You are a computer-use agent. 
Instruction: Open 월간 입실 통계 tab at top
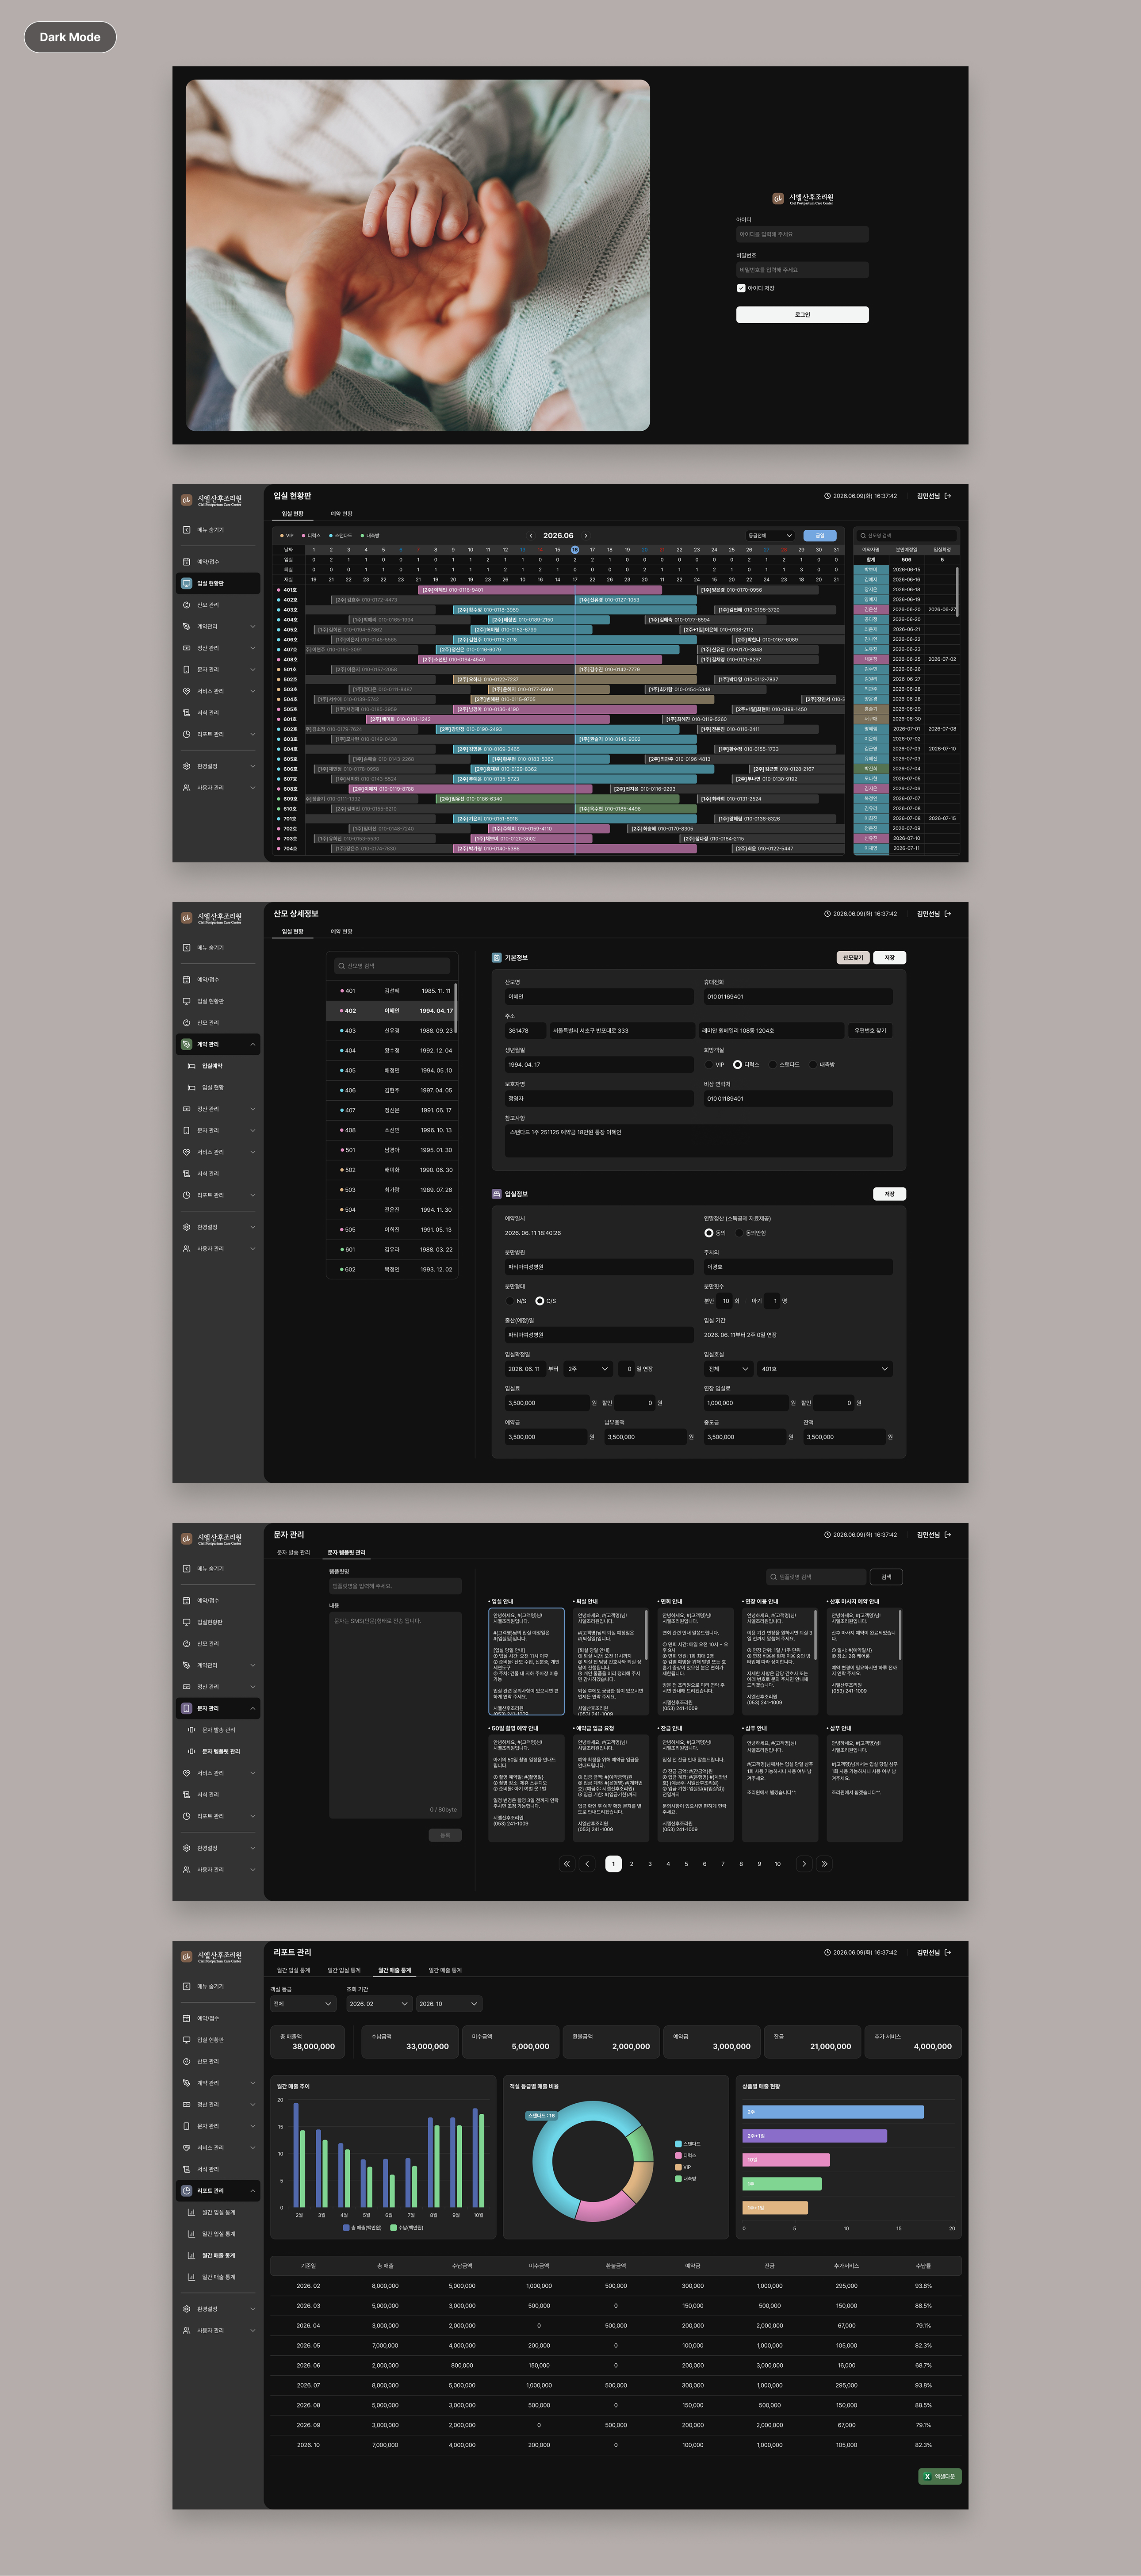[x=293, y=1970]
